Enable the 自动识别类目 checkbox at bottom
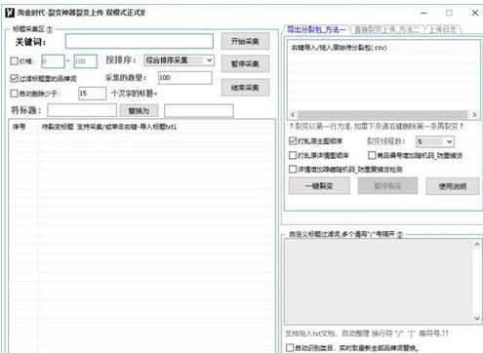Viewport: 483px width, 353px height. click(290, 347)
